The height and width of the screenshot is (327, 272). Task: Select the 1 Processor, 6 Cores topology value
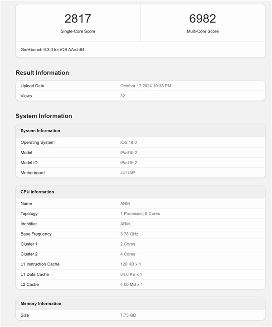point(140,213)
